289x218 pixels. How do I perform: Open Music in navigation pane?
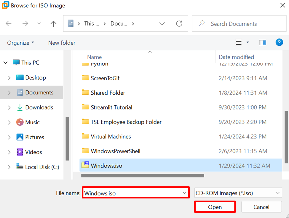32,122
